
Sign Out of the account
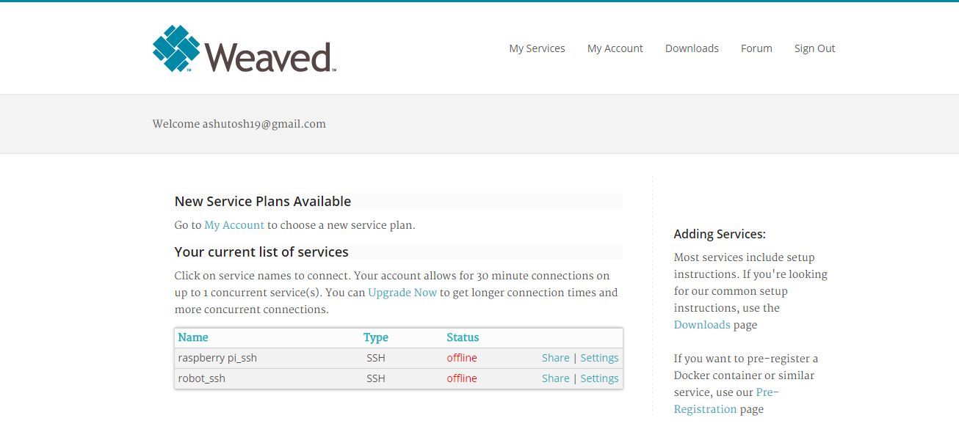(x=814, y=48)
